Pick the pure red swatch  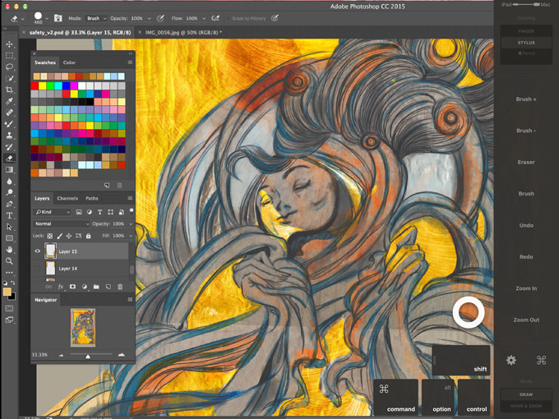pos(35,85)
